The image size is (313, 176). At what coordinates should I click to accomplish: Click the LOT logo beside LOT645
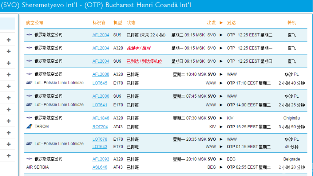(x=29, y=83)
